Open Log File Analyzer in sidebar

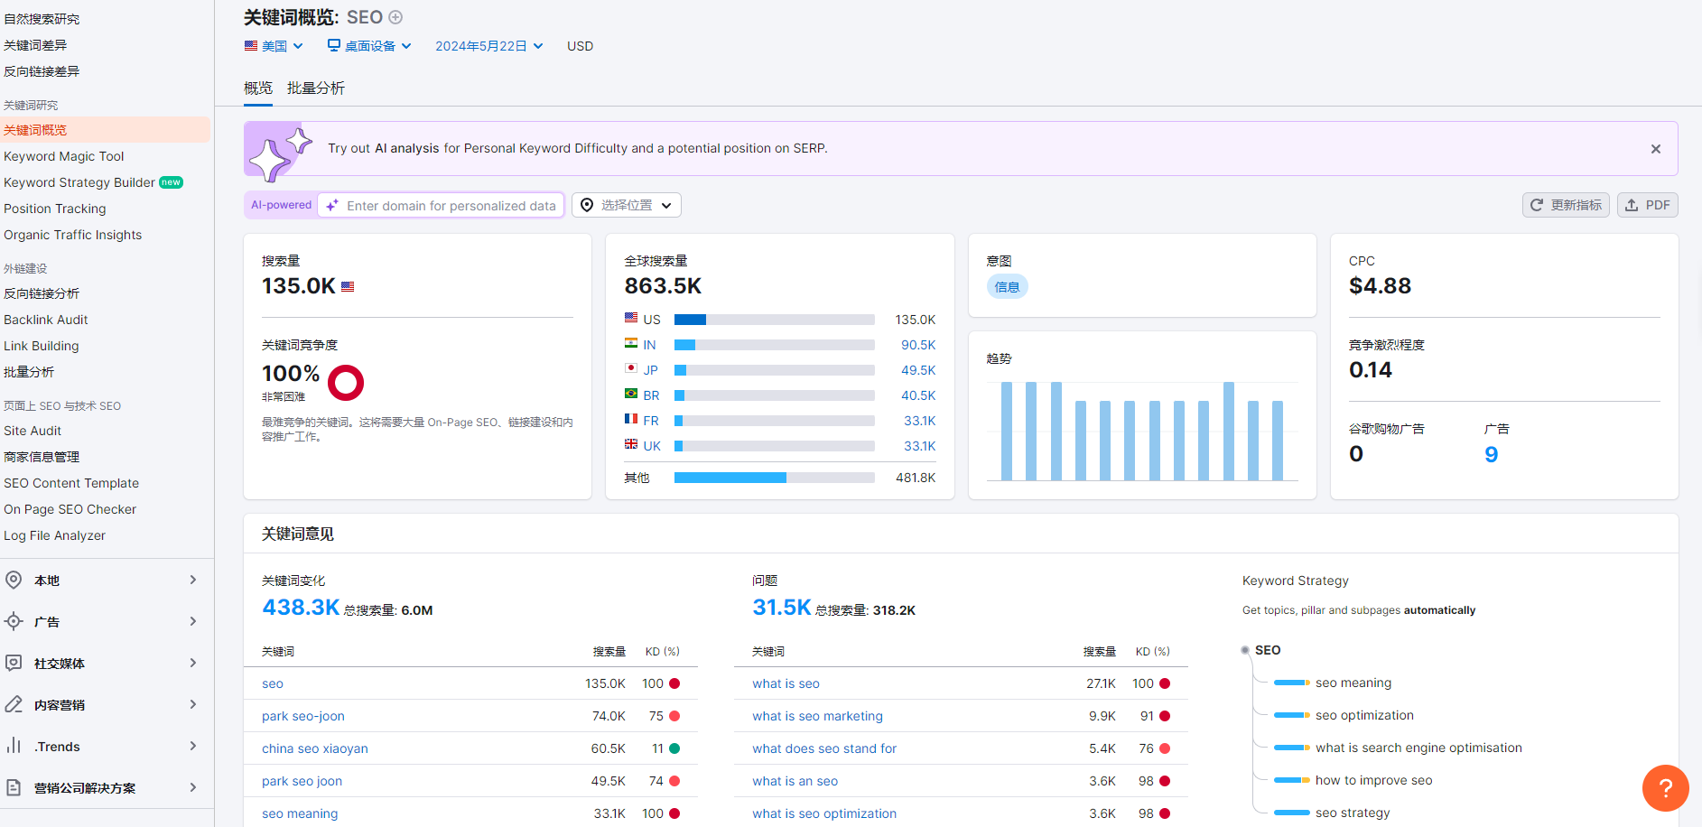(x=55, y=535)
